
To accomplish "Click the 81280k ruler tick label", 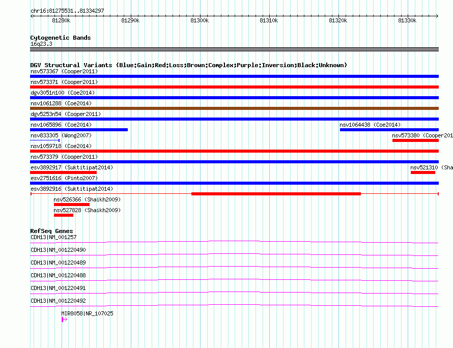I will tap(61, 20).
